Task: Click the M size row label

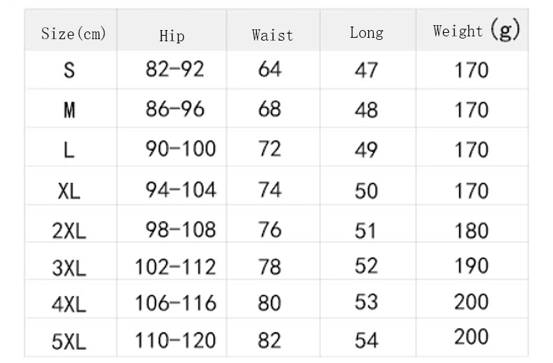Action: [69, 110]
